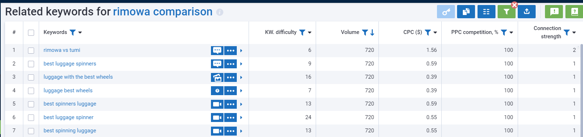Expand the best spinners luggage row arrow
583x137 pixels.
[241, 104]
